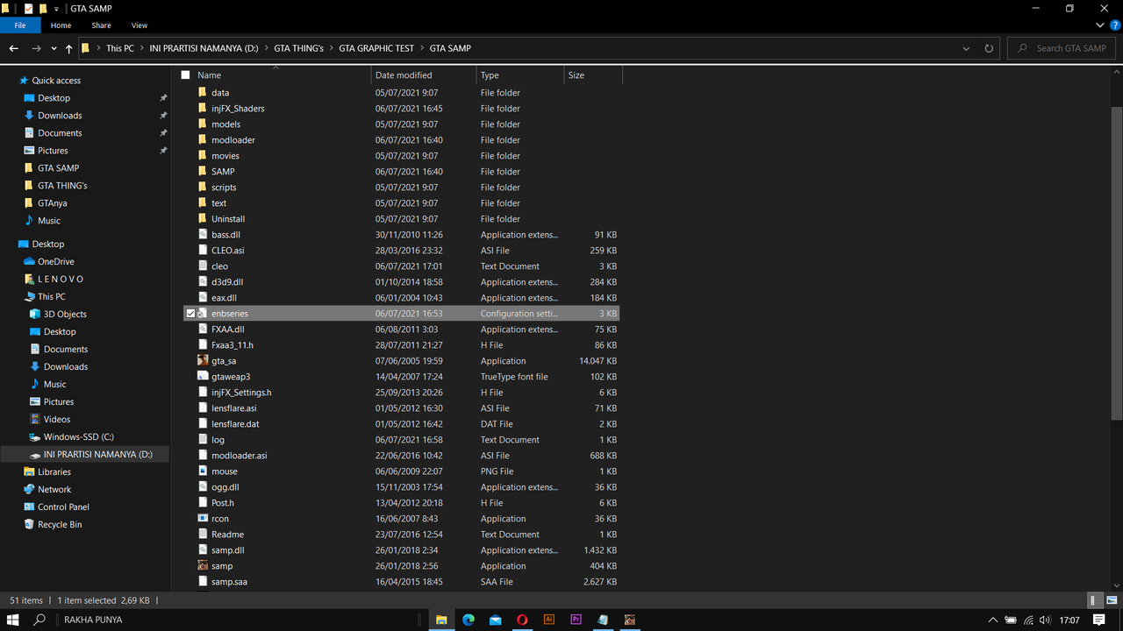Image resolution: width=1123 pixels, height=631 pixels.
Task: Navigate to GTA GRAPHIC TEST in address bar
Action: [376, 48]
